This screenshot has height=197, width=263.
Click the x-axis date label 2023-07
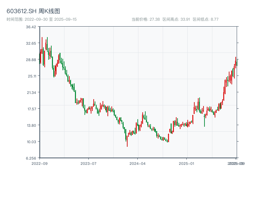[88, 164]
